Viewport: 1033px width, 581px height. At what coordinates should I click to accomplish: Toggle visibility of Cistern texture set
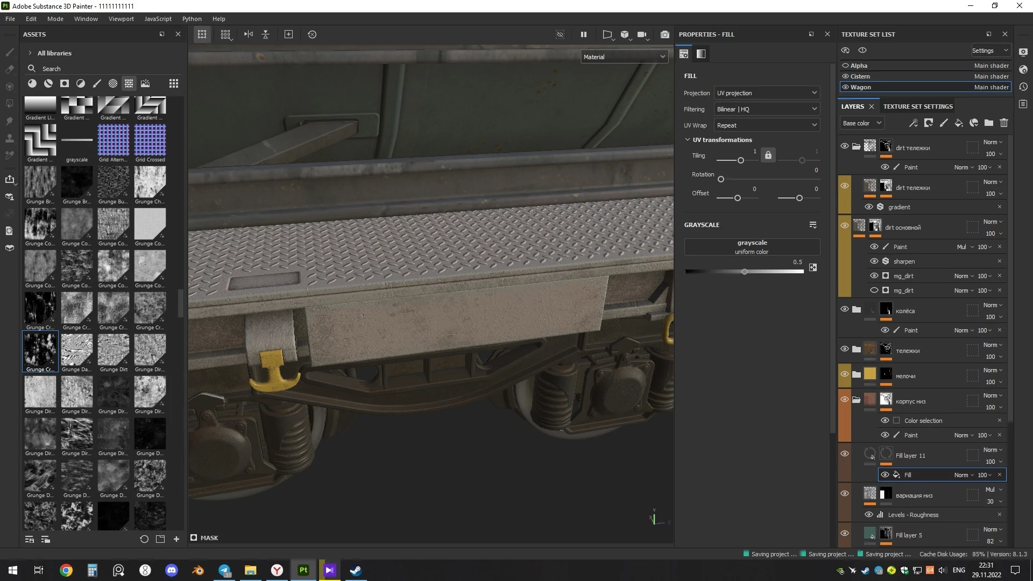(x=845, y=76)
